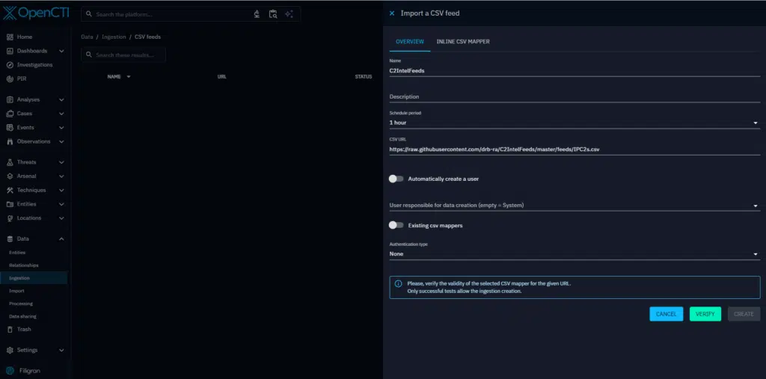Click the Dashboards icon in the sidebar
Image resolution: width=766 pixels, height=379 pixels.
[10, 51]
